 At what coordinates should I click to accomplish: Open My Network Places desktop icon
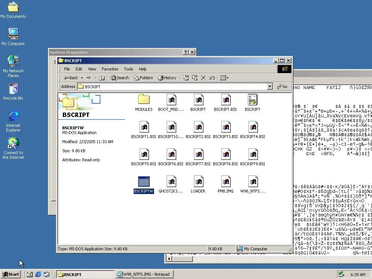pos(13,67)
